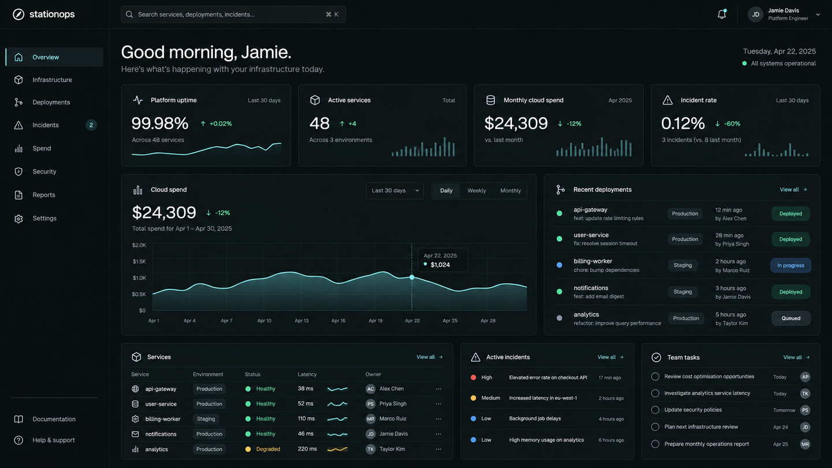View all team tasks

point(797,357)
